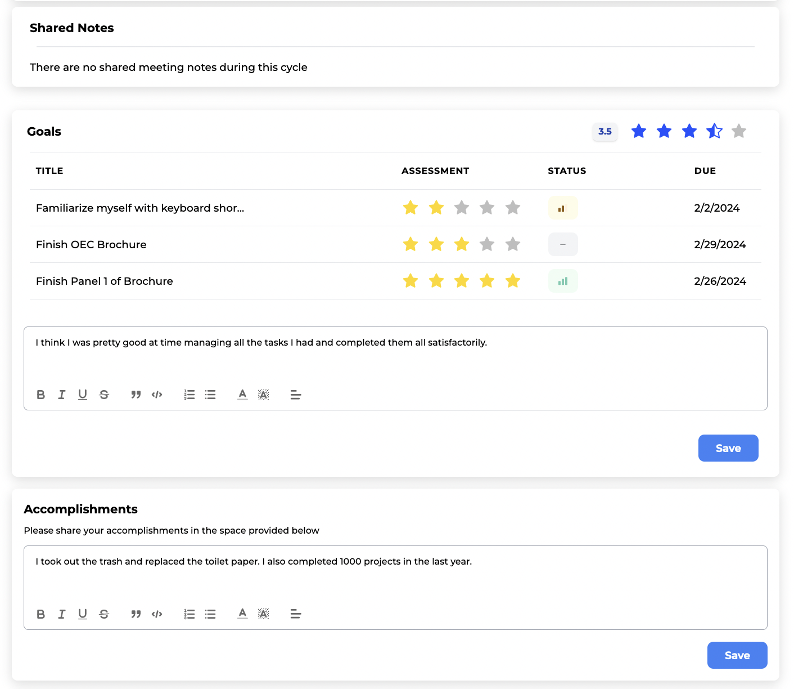
Task: Save the Accomplishments text
Action: click(737, 655)
